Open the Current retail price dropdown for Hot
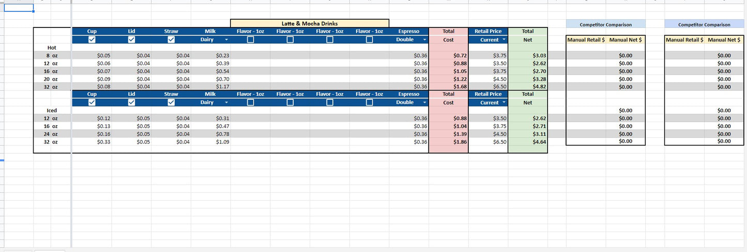This screenshot has width=747, height=252. [504, 40]
